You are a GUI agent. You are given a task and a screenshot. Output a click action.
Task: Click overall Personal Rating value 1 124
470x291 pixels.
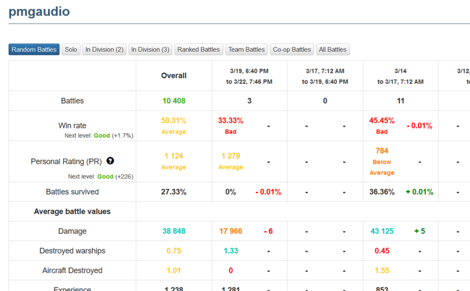(x=173, y=155)
